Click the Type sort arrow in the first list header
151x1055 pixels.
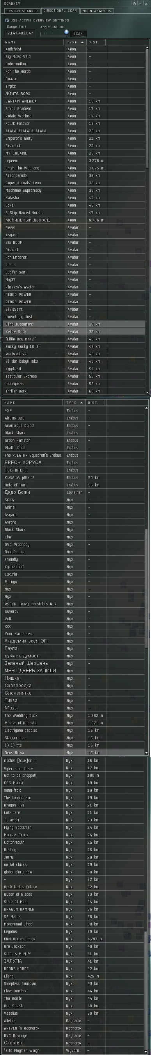tap(82, 42)
